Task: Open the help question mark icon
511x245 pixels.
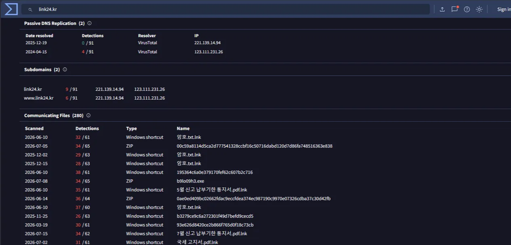Action: [x=467, y=9]
